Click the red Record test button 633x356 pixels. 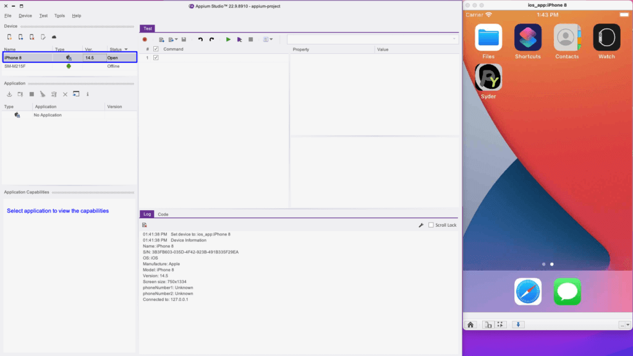click(x=145, y=40)
